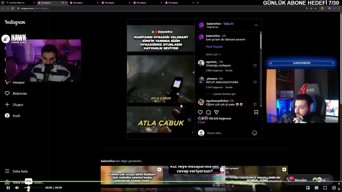Open the three-dot post options menu
The image size is (342, 192).
pyautogui.click(x=256, y=25)
